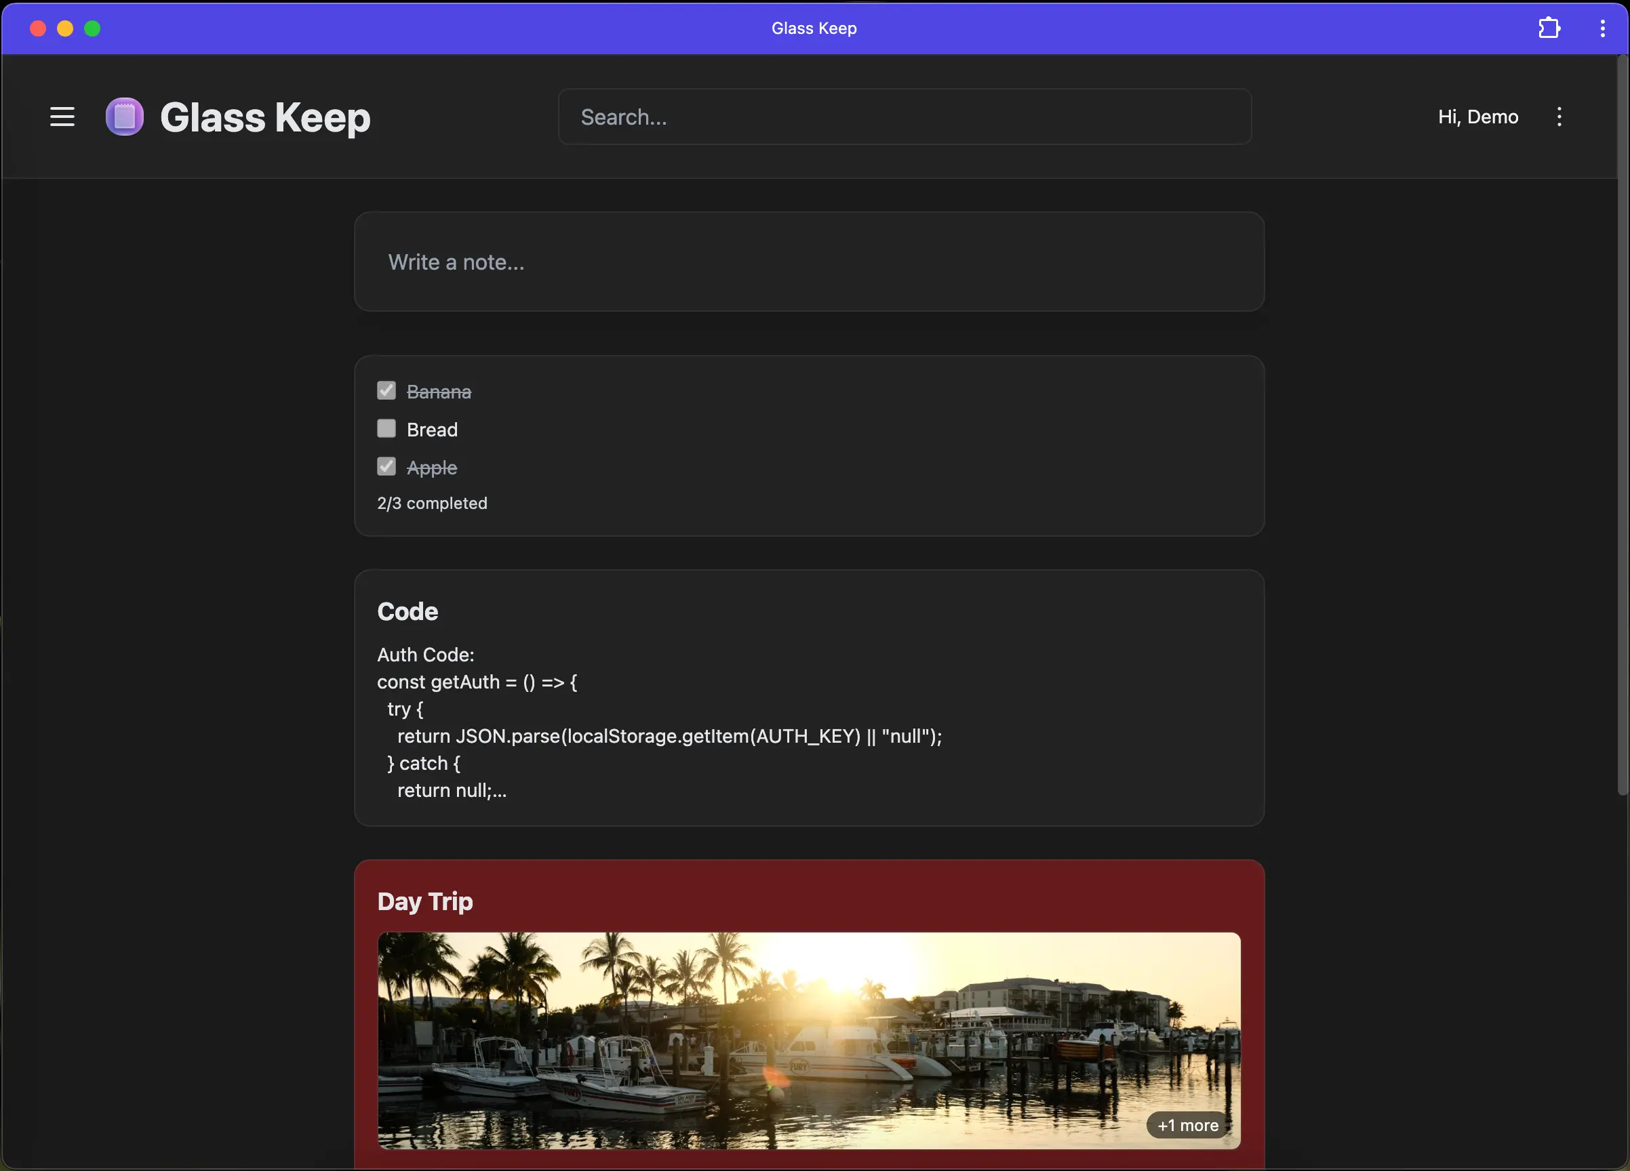Viewport: 1630px width, 1171px height.
Task: Uncheck the Banana checkbox
Action: point(386,391)
